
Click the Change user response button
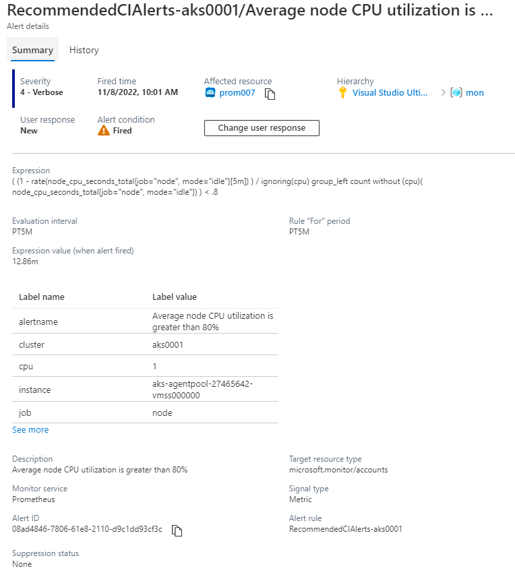pyautogui.click(x=262, y=128)
